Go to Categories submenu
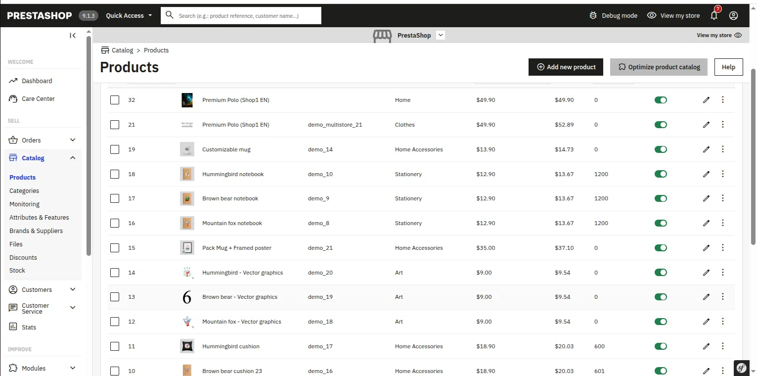The width and height of the screenshot is (757, 376). click(x=24, y=190)
